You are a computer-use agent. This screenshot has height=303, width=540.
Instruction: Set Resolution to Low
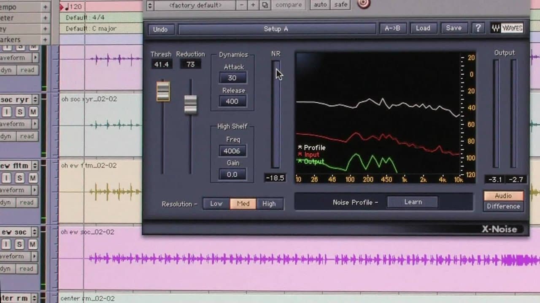216,204
